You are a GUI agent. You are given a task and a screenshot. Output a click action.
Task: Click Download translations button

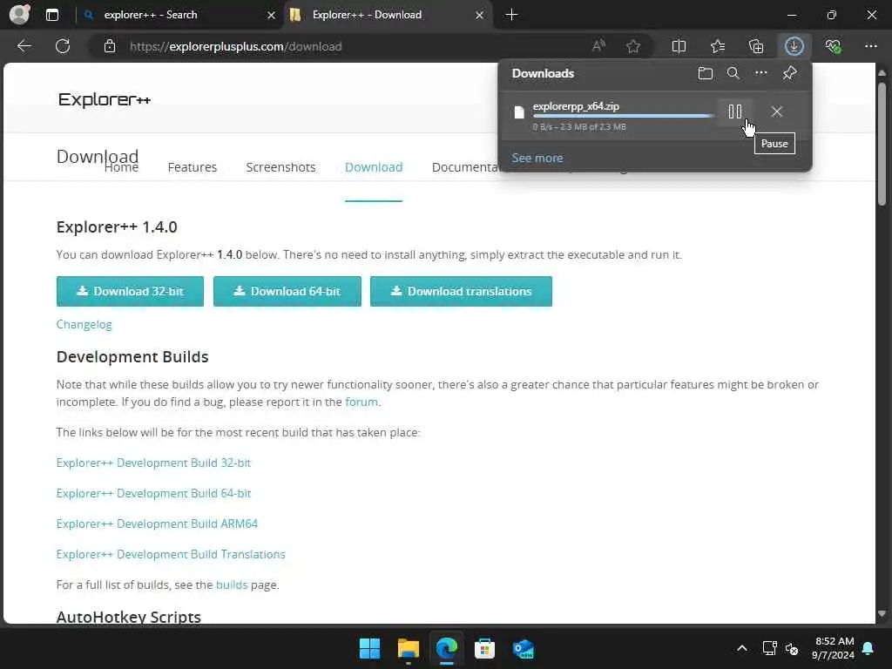click(x=461, y=291)
